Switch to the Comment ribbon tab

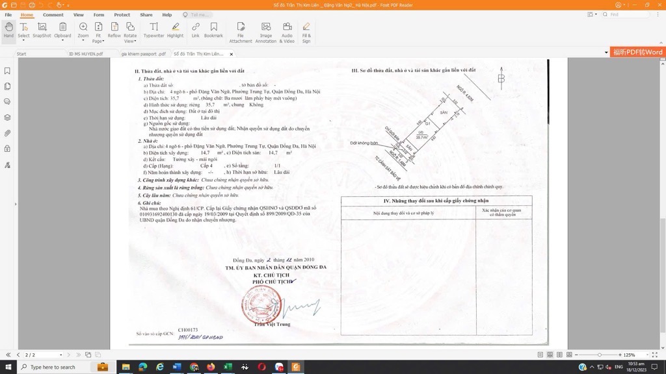pos(53,14)
